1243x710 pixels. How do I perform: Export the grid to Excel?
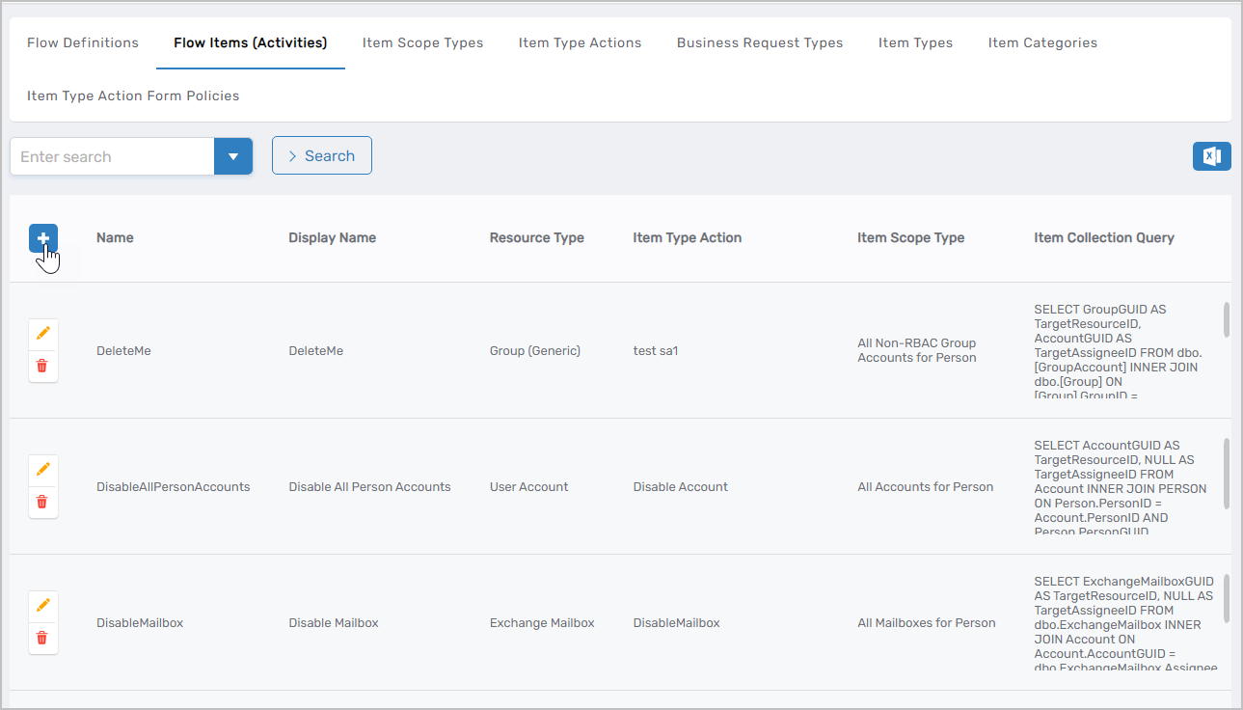pyautogui.click(x=1211, y=156)
